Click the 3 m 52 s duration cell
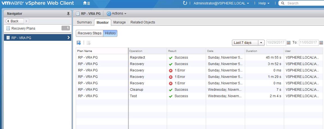324x129 pixels. coord(264,64)
